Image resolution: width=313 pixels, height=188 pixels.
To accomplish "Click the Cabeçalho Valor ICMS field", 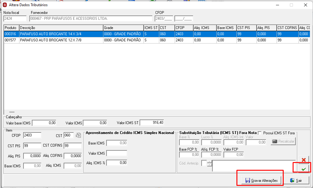I will 95,123.
